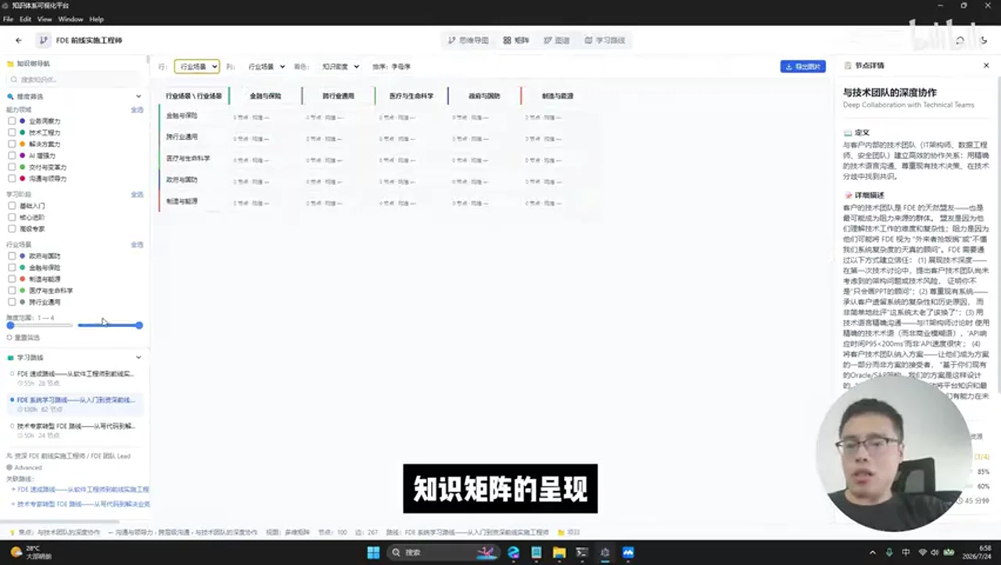Open the column dimension dropdown
This screenshot has width=1001, height=565.
click(x=267, y=67)
